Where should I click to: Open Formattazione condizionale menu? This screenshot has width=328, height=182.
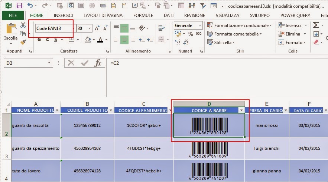point(239,26)
